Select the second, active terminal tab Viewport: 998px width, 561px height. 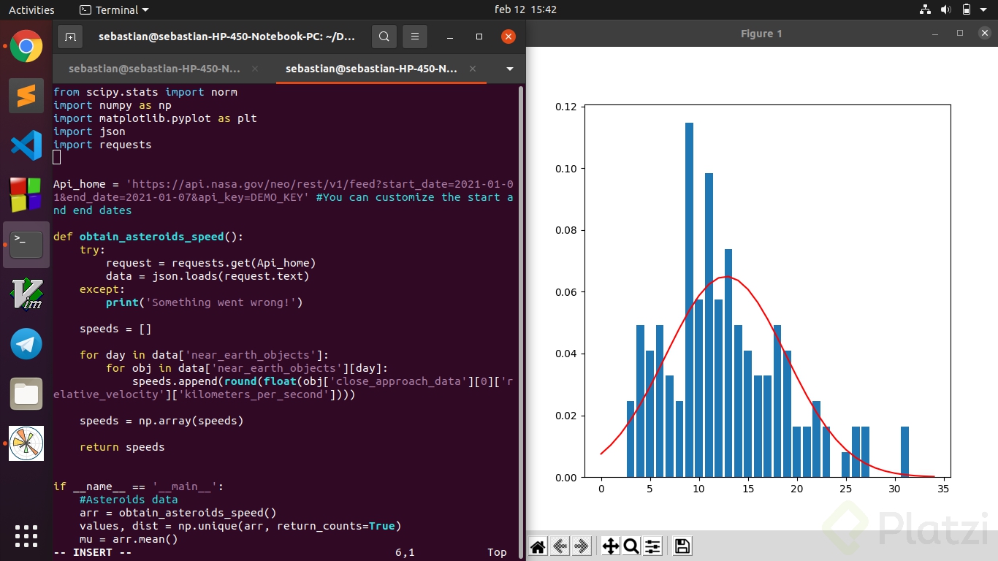pos(371,69)
